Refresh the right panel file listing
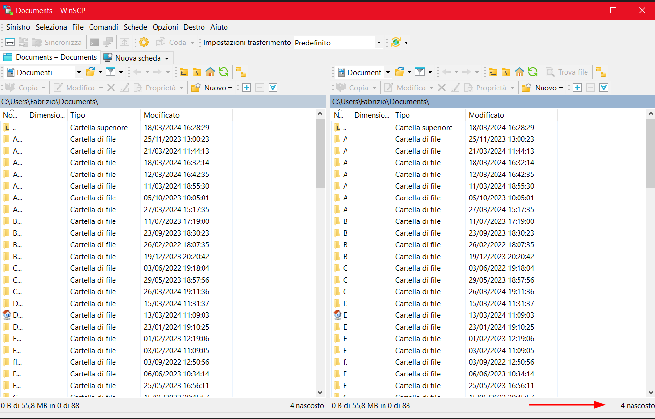 point(533,72)
